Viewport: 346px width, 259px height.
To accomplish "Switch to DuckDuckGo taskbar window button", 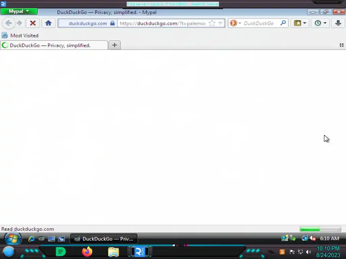I will (104, 239).
